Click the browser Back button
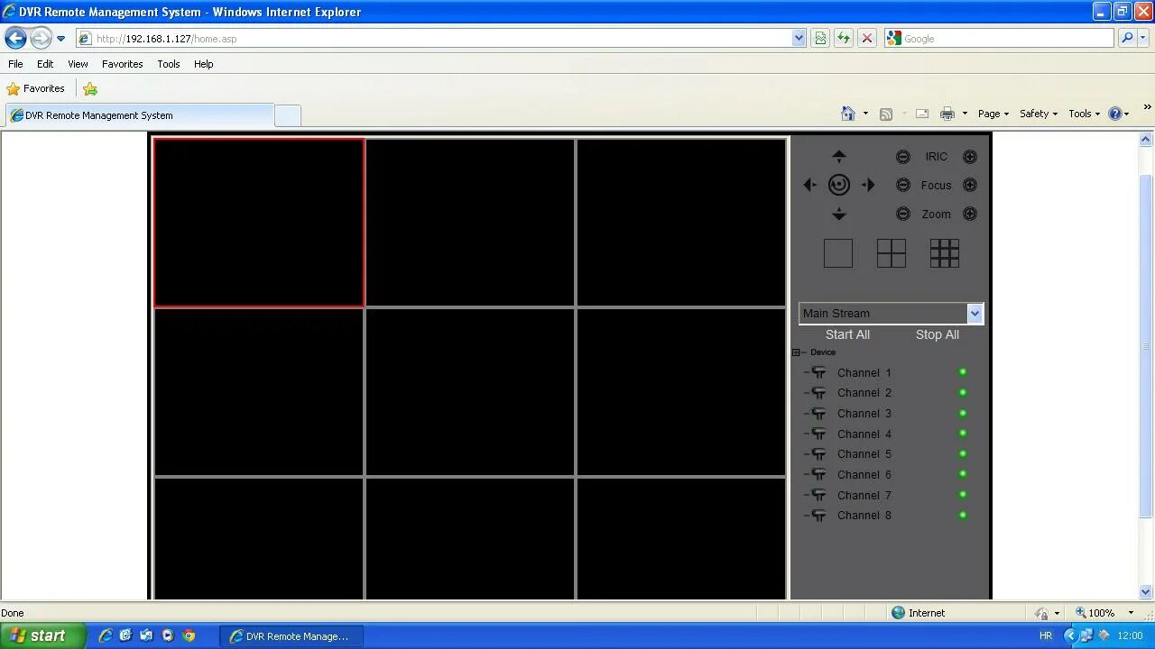The image size is (1155, 649). click(15, 38)
